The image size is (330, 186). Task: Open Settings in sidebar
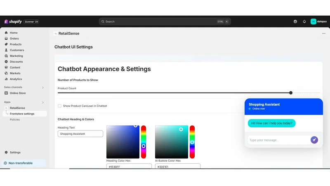coord(15,152)
